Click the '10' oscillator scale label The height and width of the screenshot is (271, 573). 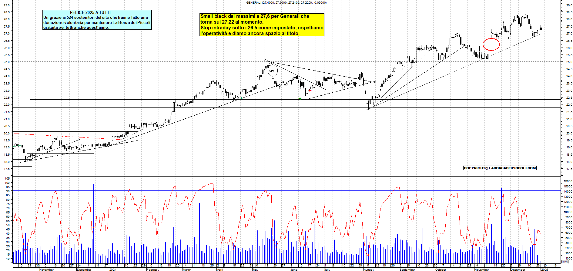click(8, 259)
